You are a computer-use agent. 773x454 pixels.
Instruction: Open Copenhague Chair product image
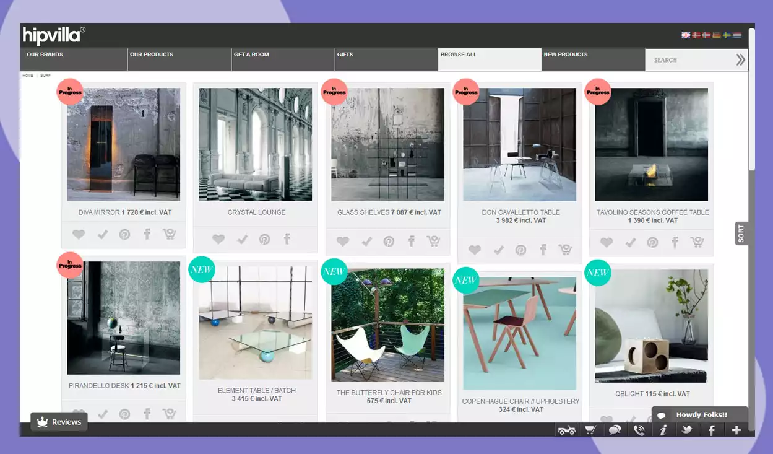[520, 333]
